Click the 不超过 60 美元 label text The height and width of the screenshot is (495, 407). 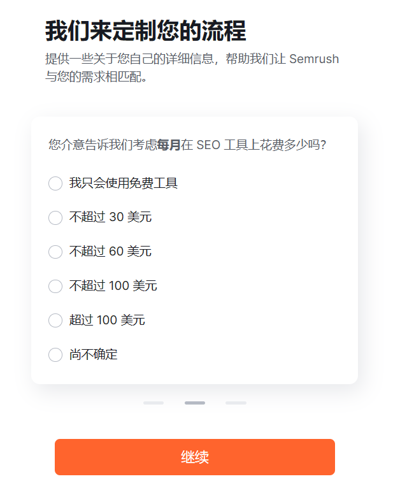(x=110, y=252)
